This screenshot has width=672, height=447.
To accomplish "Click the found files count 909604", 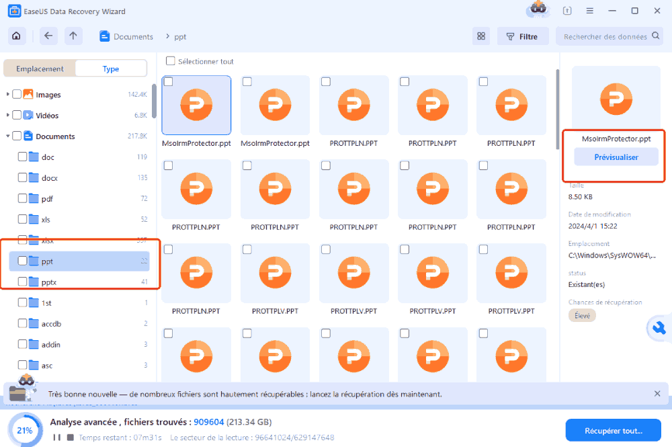I will point(209,422).
